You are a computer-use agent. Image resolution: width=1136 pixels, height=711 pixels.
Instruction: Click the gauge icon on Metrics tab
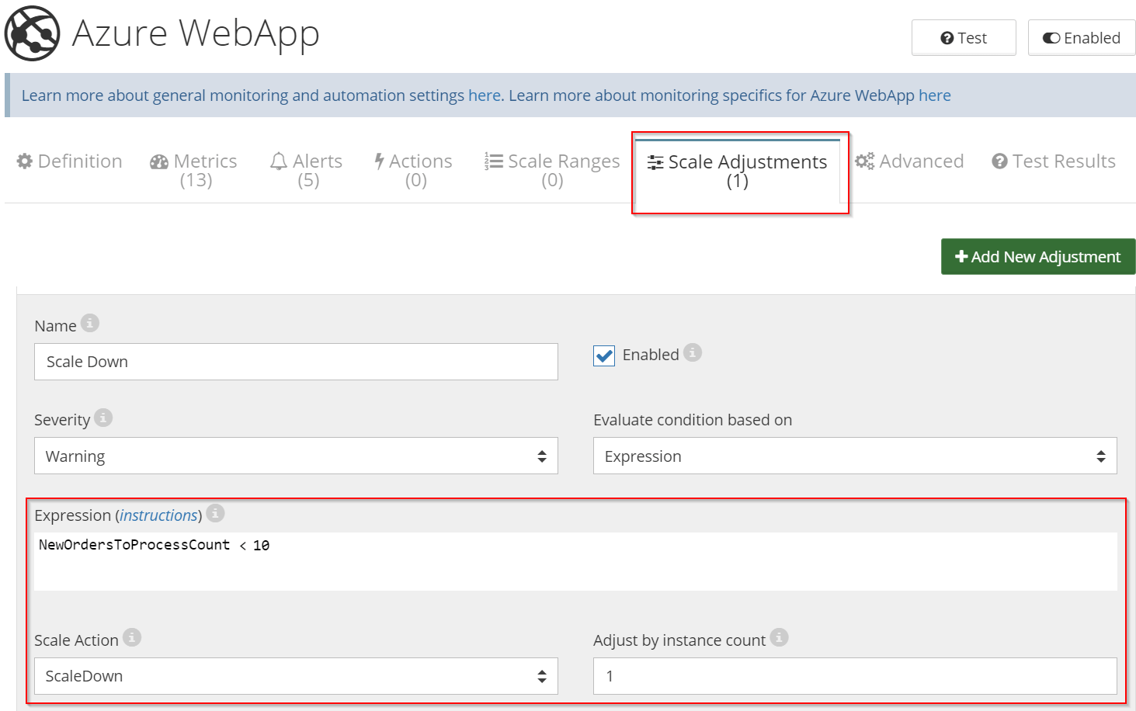(159, 161)
